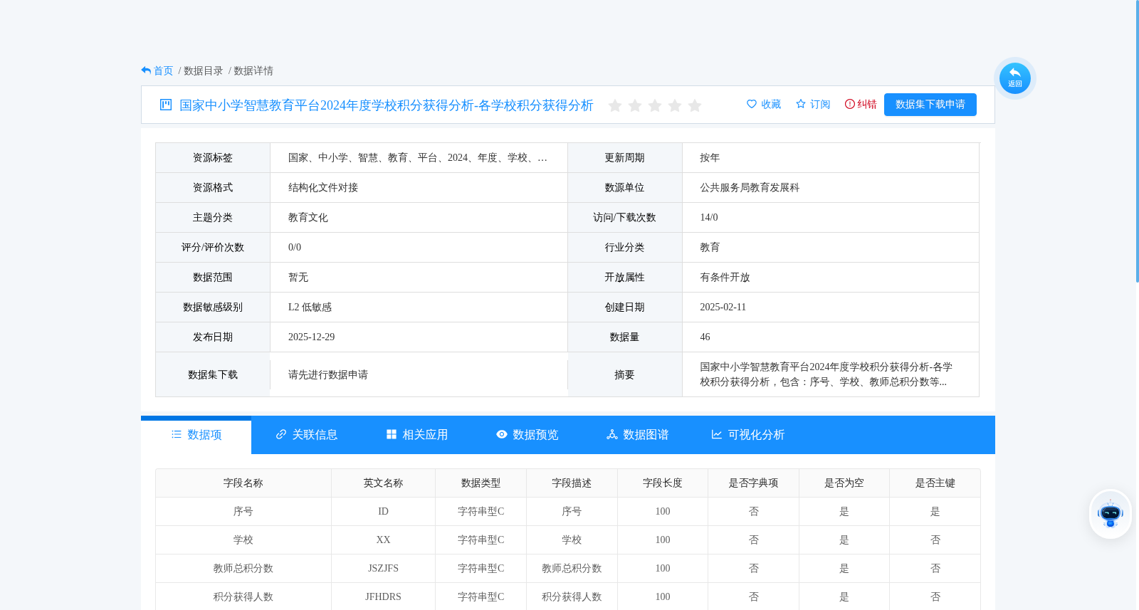Click 结构化文件对接 value
Image resolution: width=1139 pixels, height=610 pixels.
click(323, 188)
